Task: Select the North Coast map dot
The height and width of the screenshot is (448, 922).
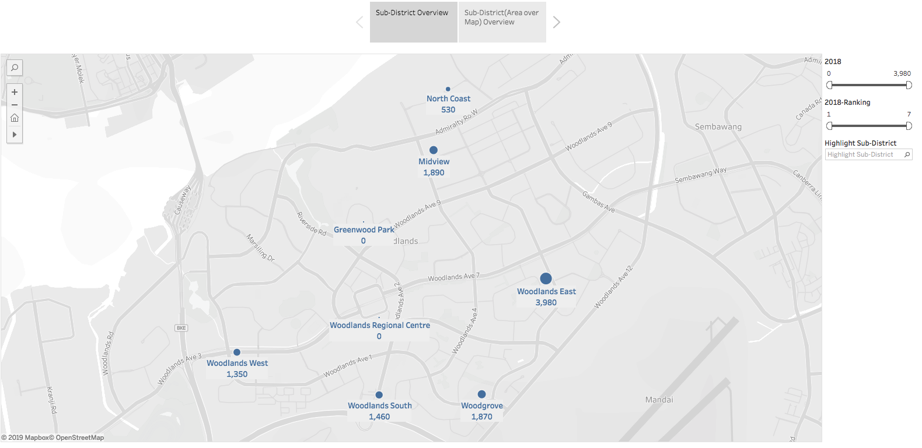Action: [x=448, y=89]
